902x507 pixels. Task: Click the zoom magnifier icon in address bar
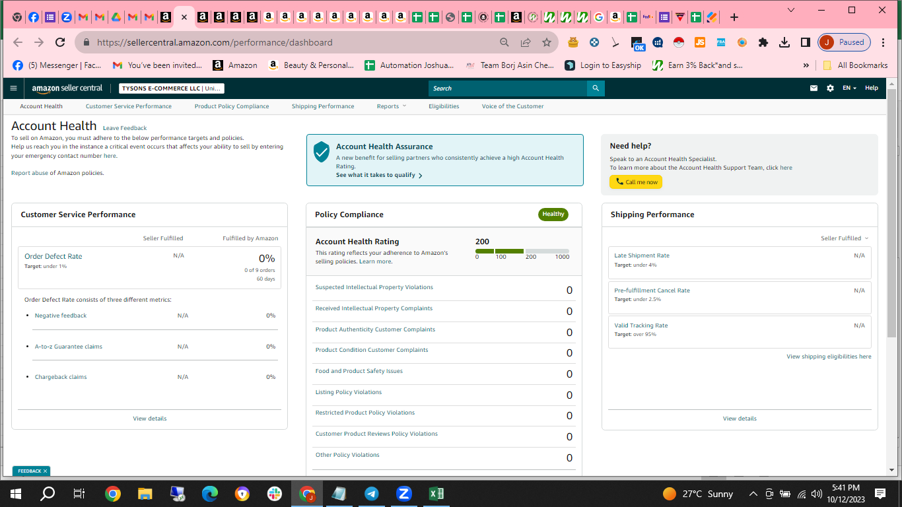pos(504,42)
